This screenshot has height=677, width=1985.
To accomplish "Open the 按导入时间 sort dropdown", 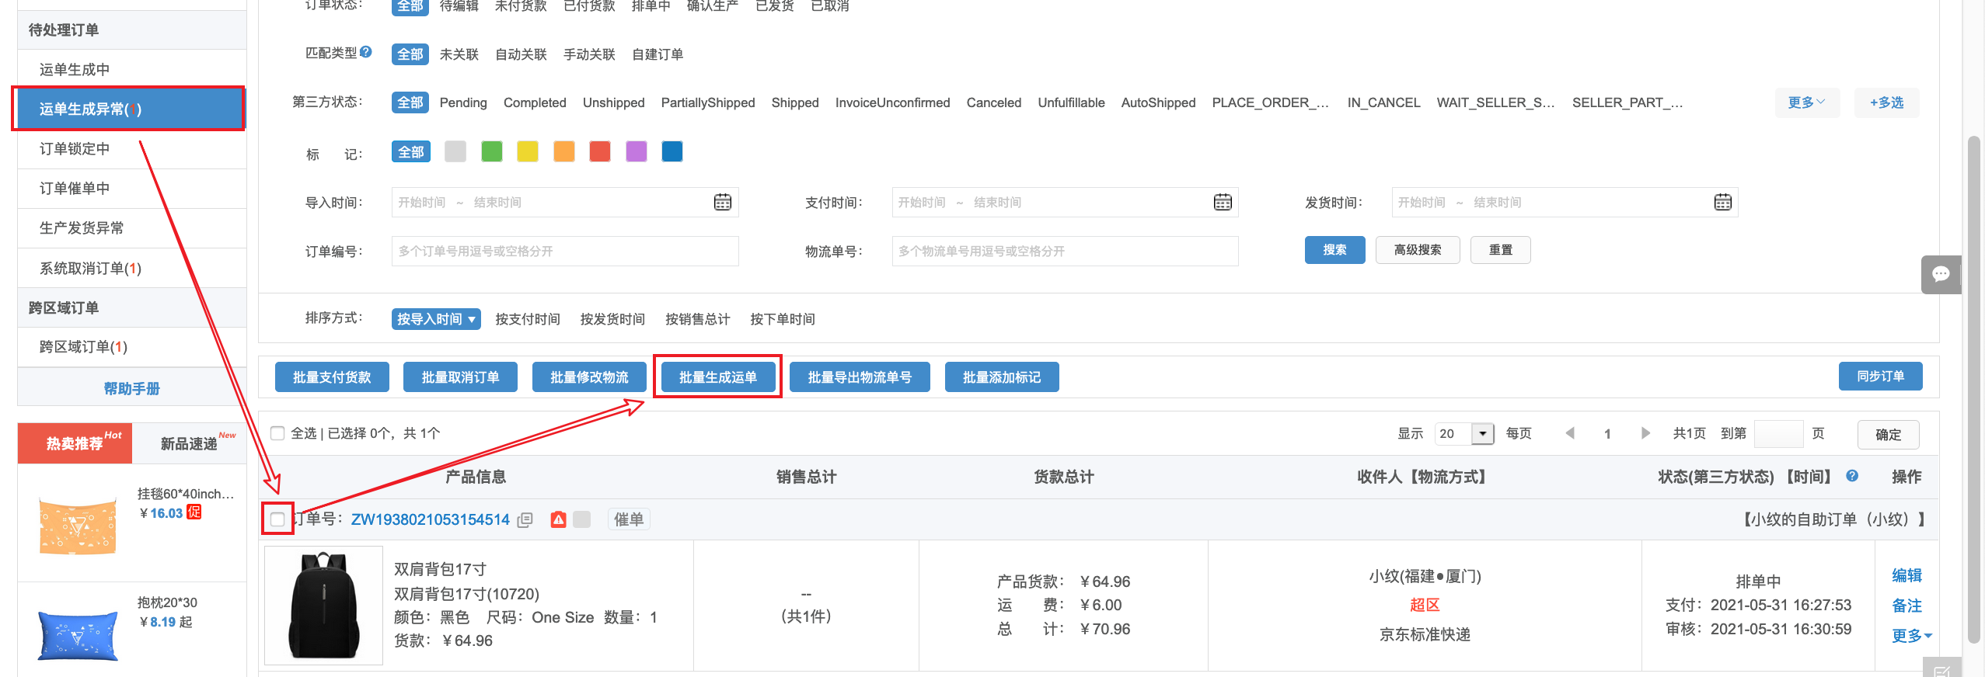I will point(435,319).
